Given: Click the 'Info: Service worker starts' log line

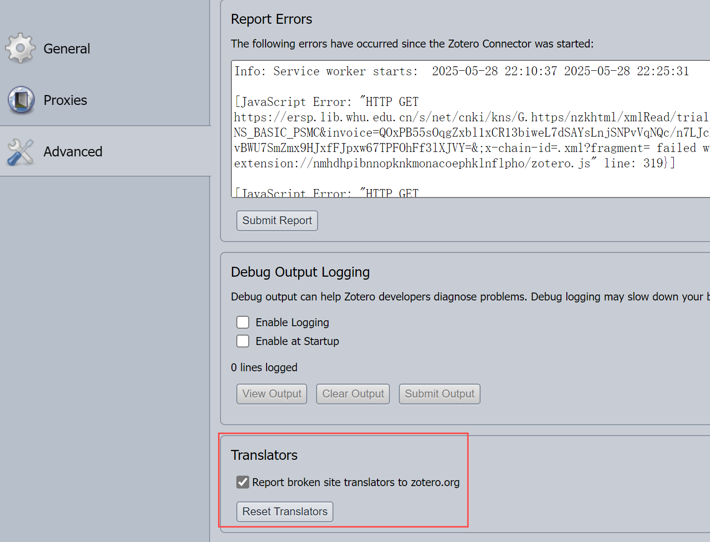Looking at the screenshot, I should click(461, 71).
